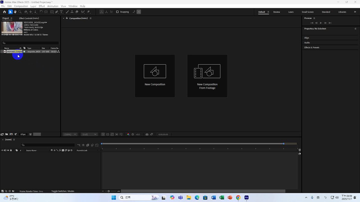This screenshot has height=202, width=360.
Task: Open the magnification ratio dropdown showing 100%
Action: 70,134
